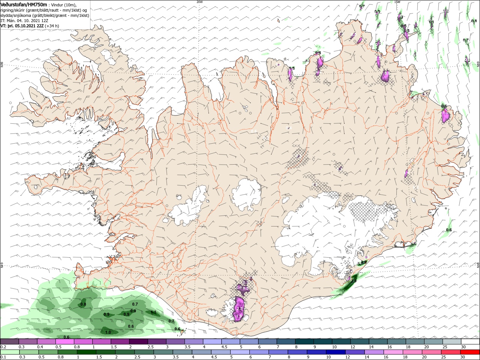Pick the palest green 0.1 swatch in the bottom legend row

pos(10,352)
